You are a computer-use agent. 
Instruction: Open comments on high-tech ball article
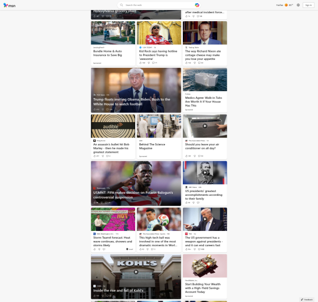[x=152, y=249]
